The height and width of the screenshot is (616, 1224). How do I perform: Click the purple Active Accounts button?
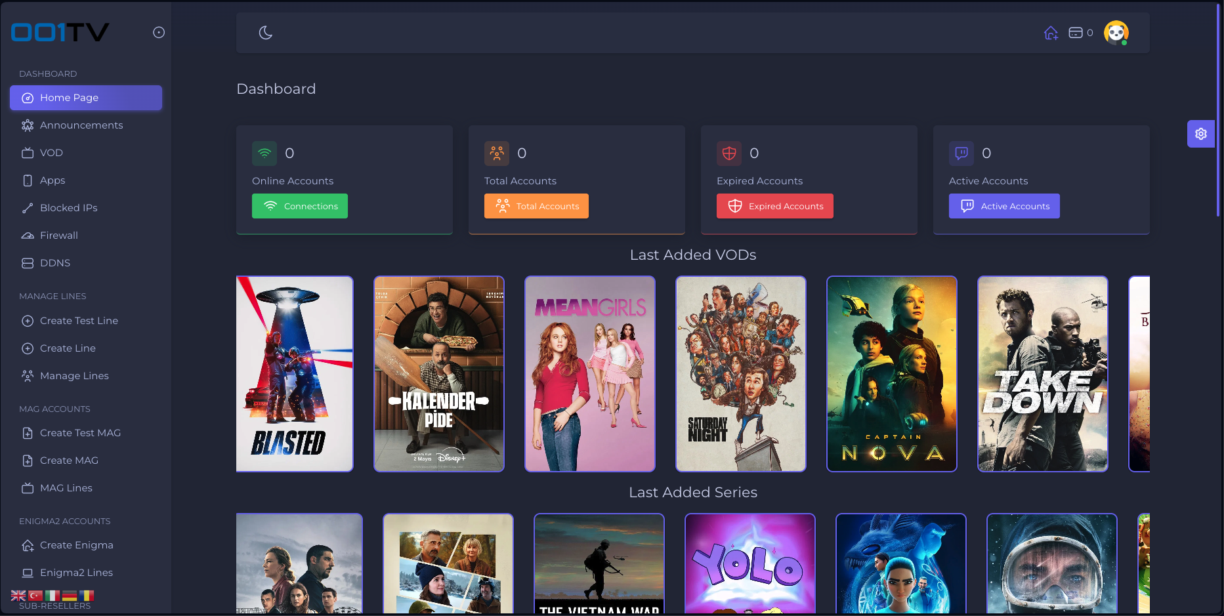pyautogui.click(x=1004, y=206)
